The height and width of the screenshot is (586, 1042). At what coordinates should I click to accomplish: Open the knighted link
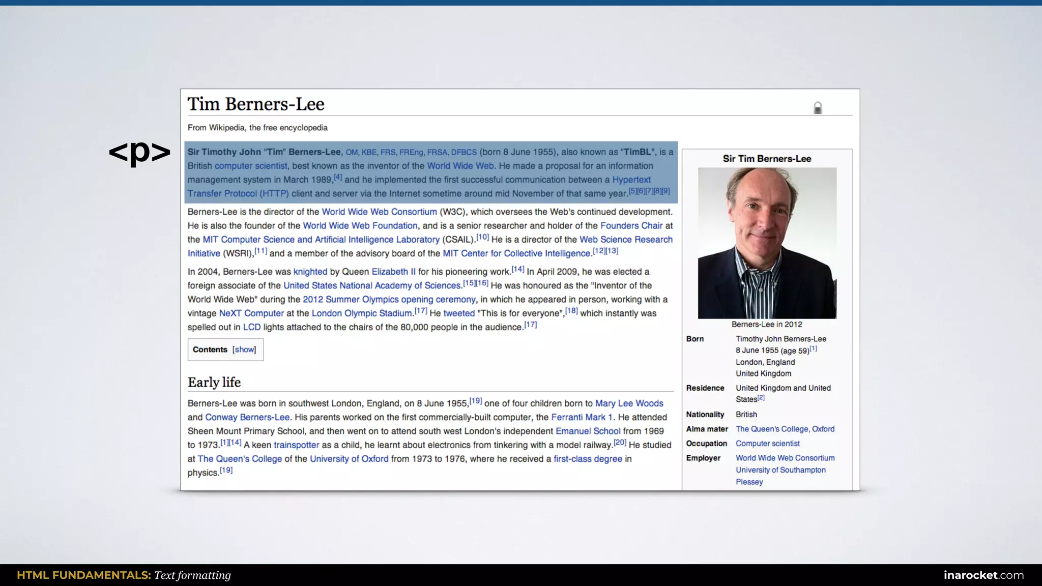[x=310, y=272]
